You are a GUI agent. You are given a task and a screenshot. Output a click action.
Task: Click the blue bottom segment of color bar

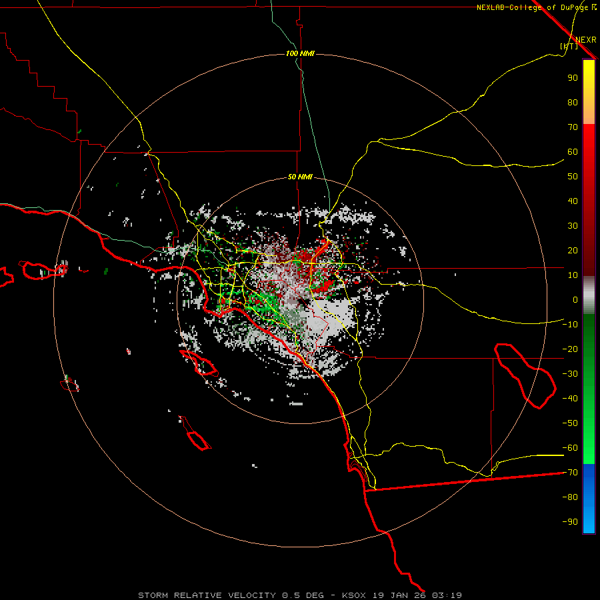point(589,499)
